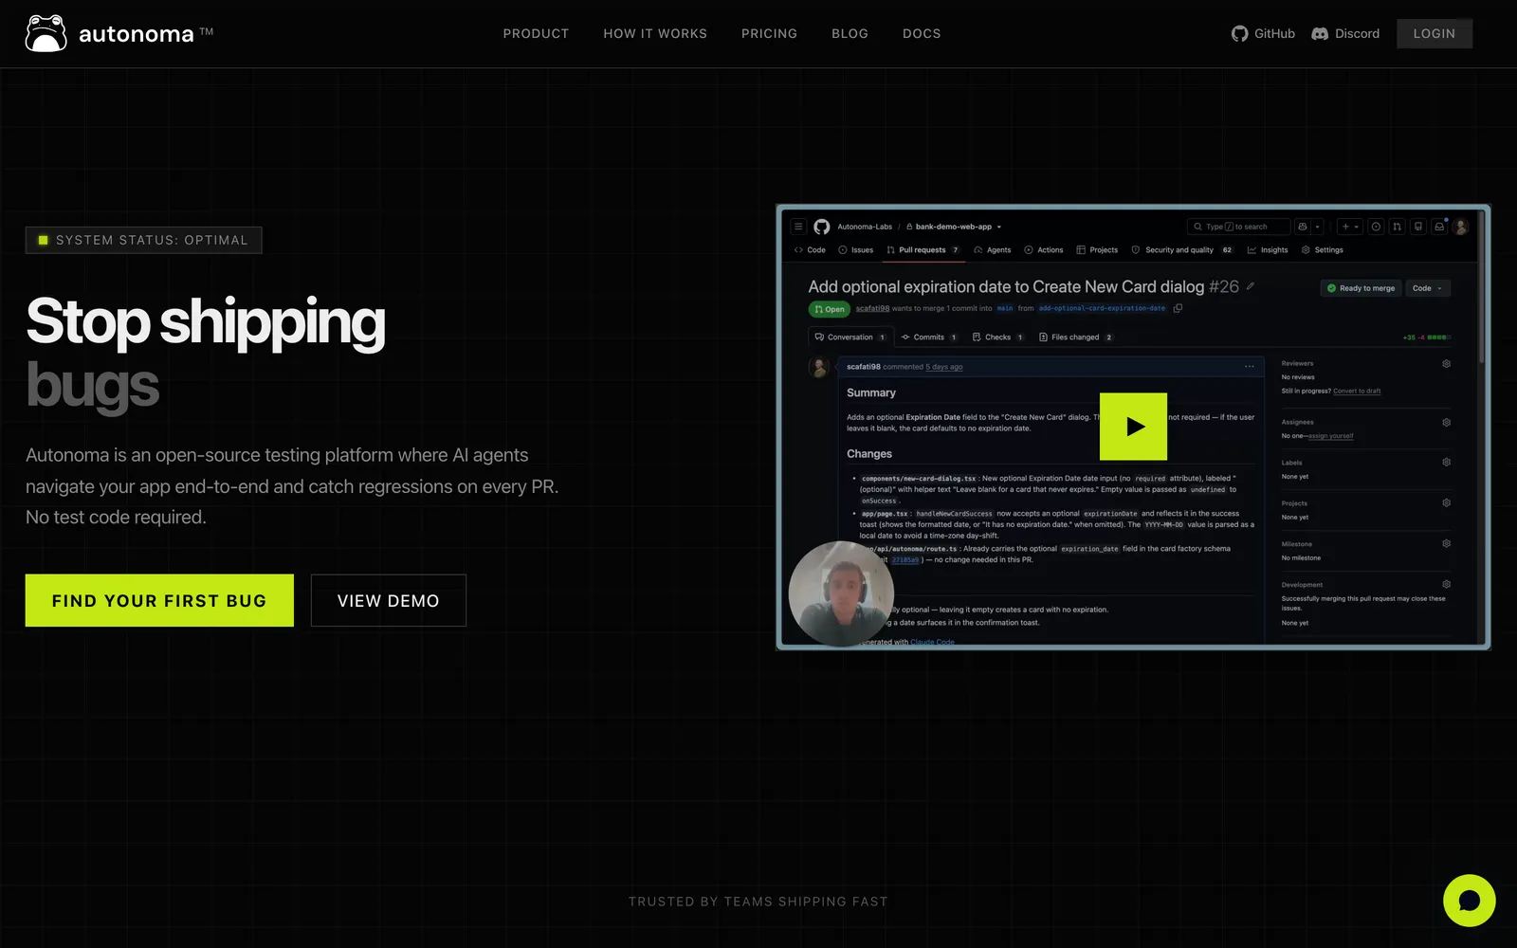Open the plus create-new dropdown in the preview

(x=1350, y=227)
